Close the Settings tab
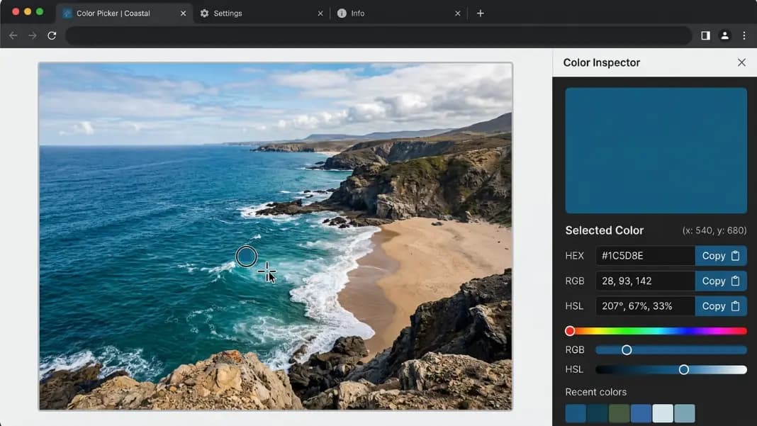The width and height of the screenshot is (757, 426). click(320, 13)
